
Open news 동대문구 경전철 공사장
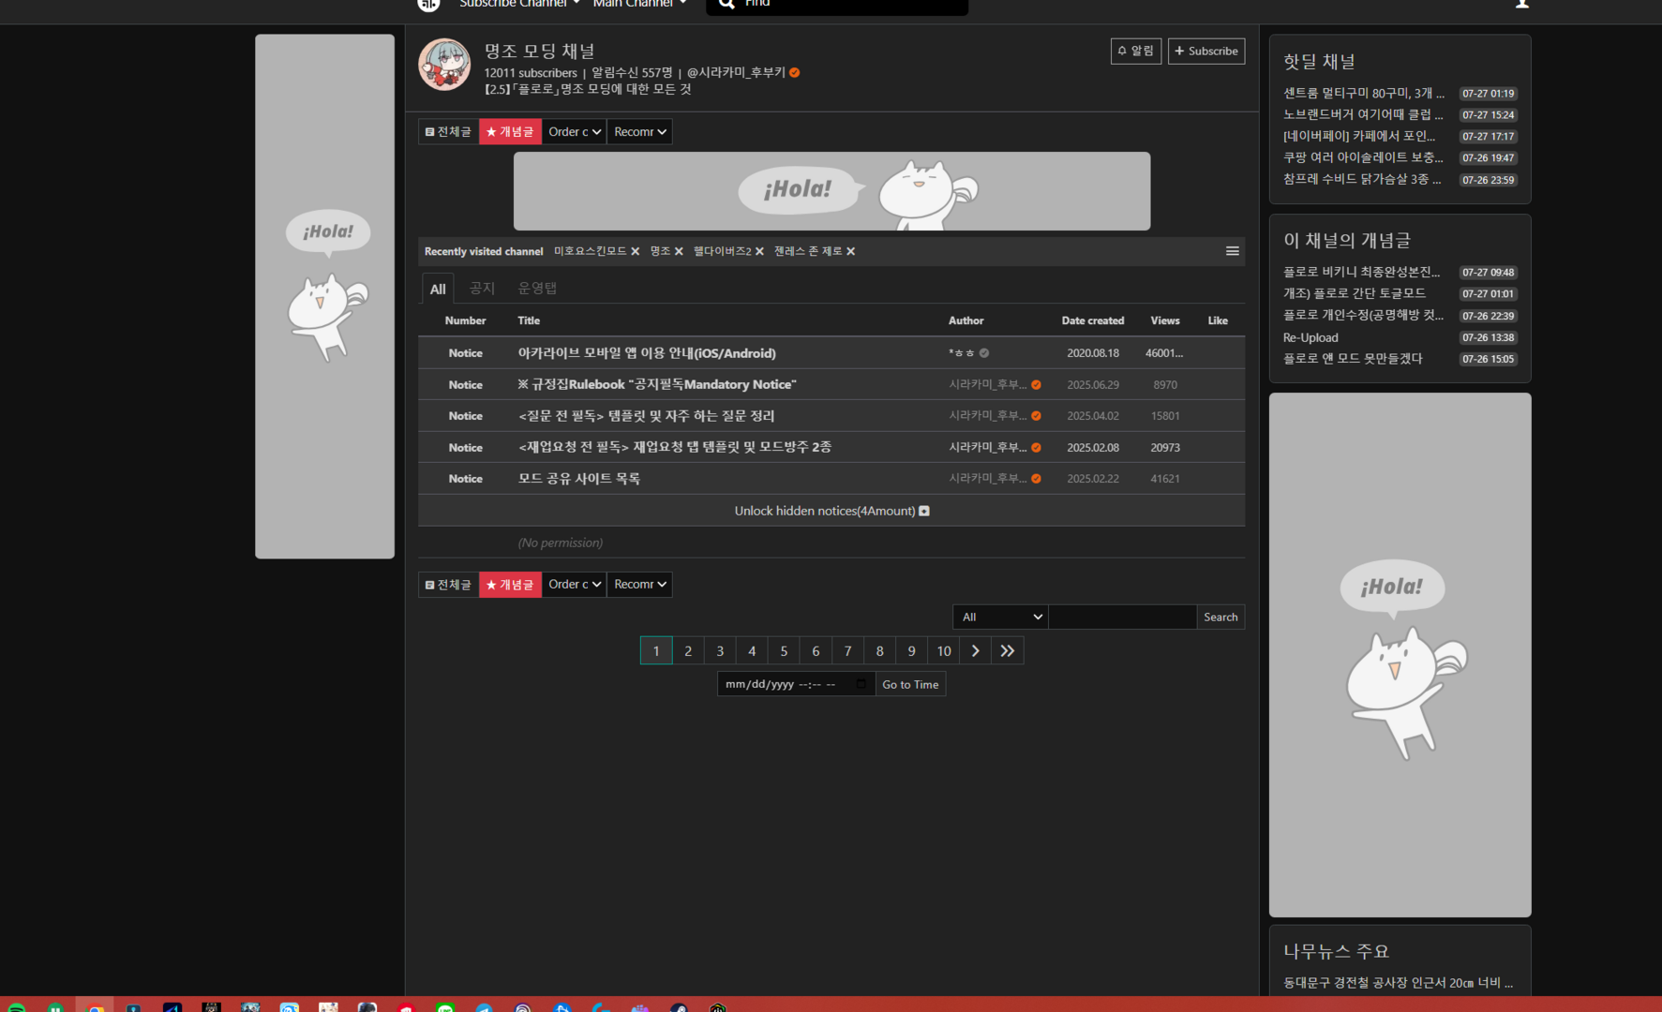pyautogui.click(x=1398, y=982)
